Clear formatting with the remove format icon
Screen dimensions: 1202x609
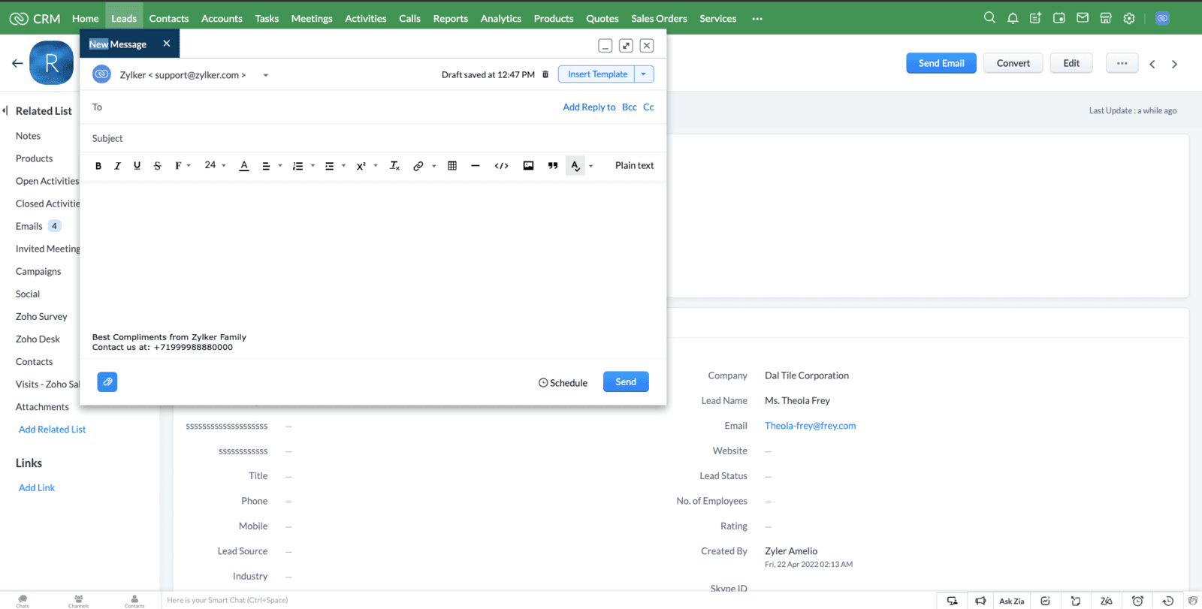(x=394, y=166)
